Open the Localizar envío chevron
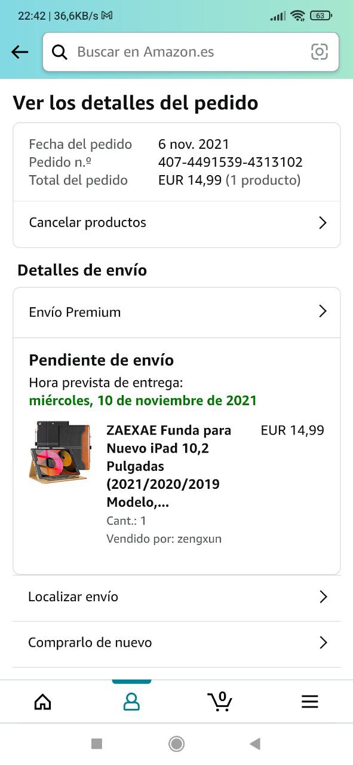This screenshot has height=765, width=353. [323, 596]
